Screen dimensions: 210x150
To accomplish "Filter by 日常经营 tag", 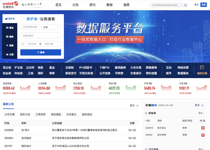I will 41,114.
